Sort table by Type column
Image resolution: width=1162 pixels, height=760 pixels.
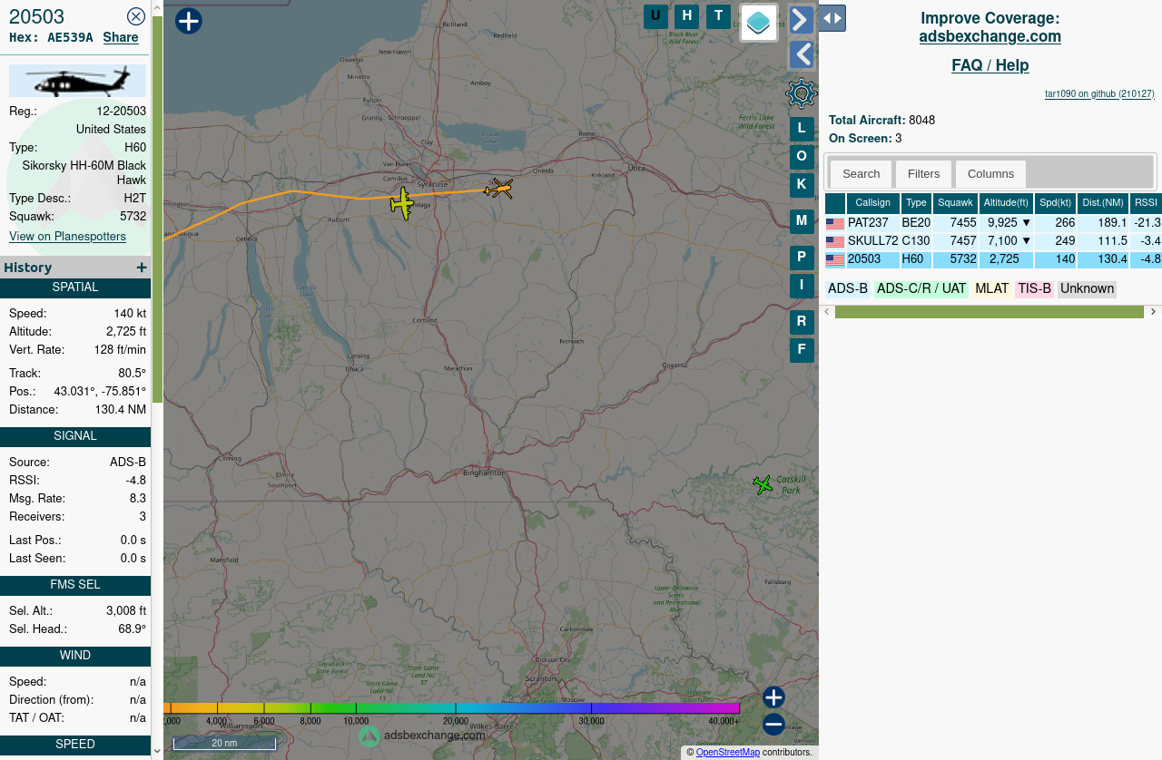pyautogui.click(x=916, y=203)
